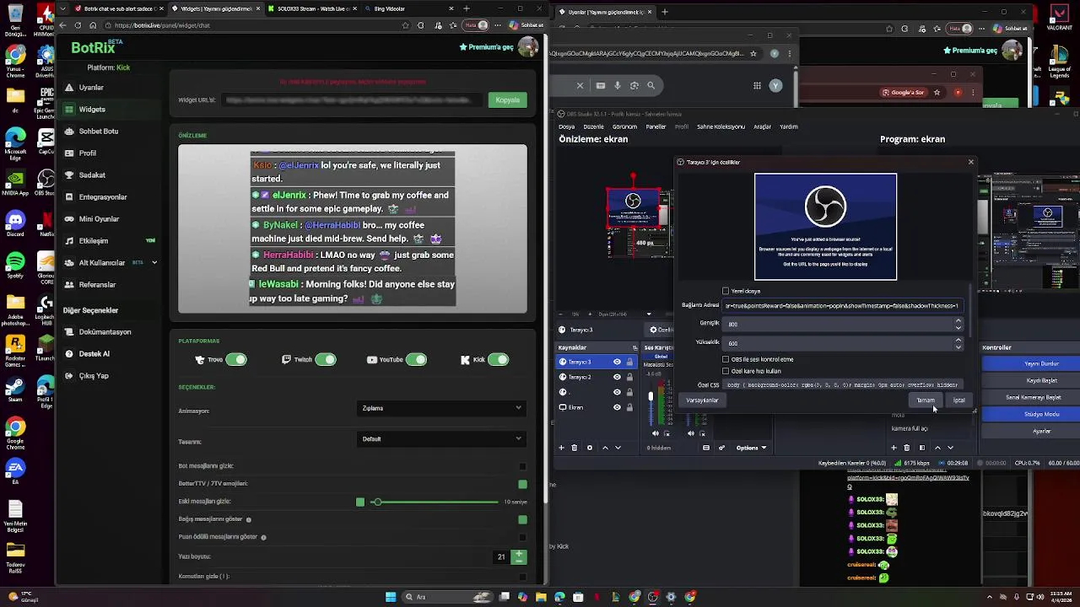
Task: Delete selected source with trash icon
Action: 575,448
